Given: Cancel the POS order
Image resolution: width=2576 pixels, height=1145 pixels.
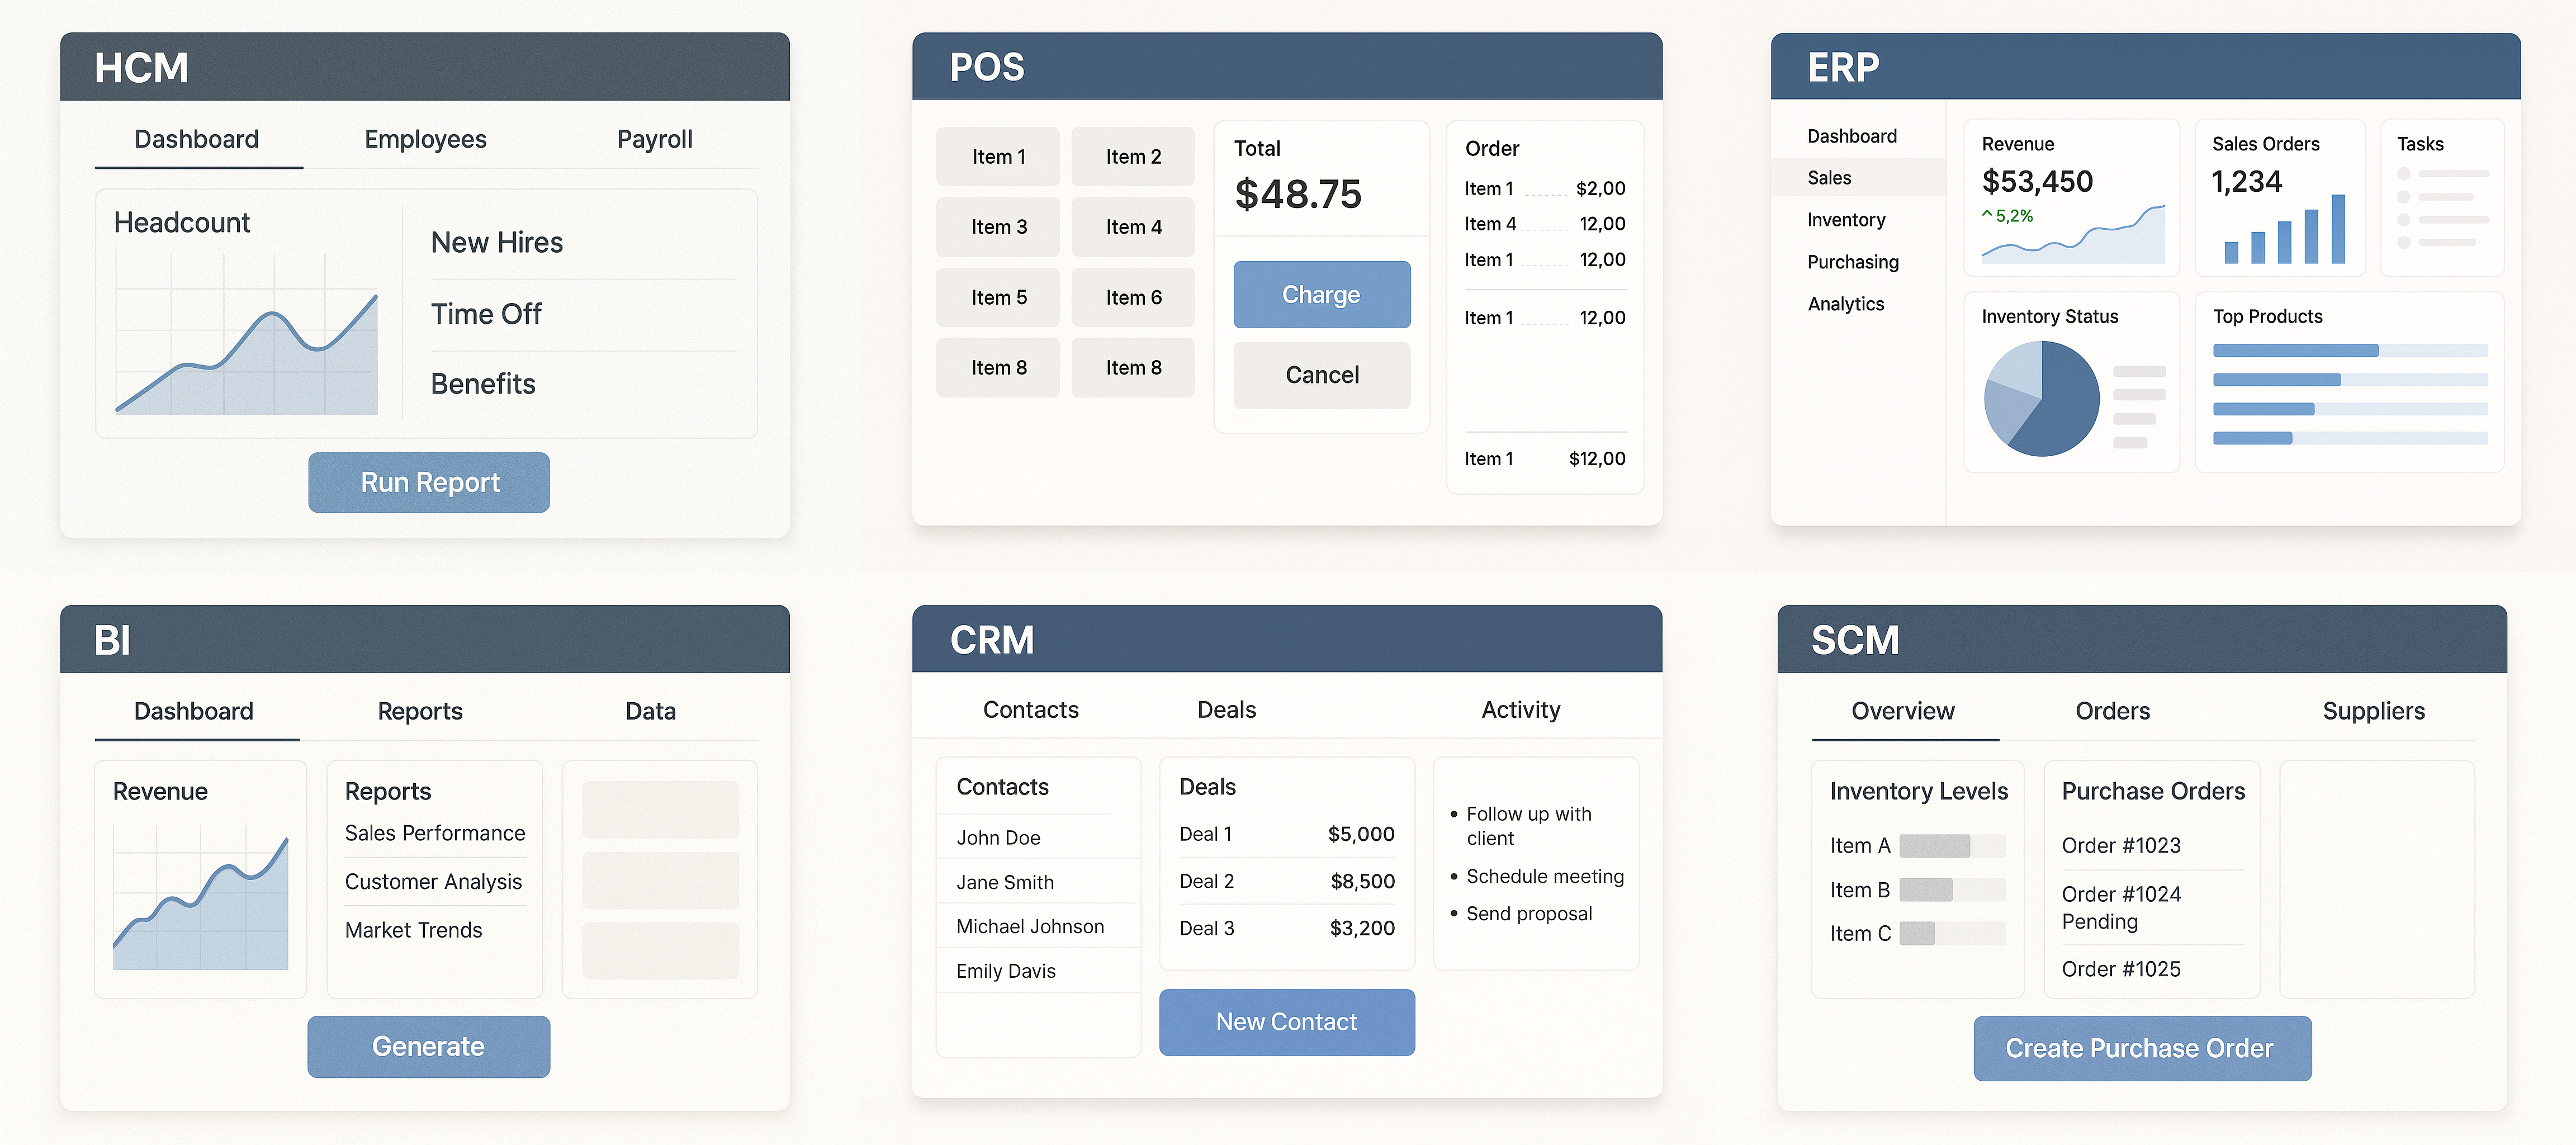Looking at the screenshot, I should tap(1321, 375).
